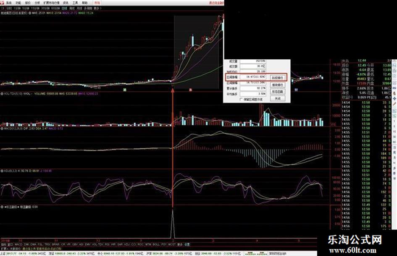Select the ROC indicator tab

click(140, 245)
